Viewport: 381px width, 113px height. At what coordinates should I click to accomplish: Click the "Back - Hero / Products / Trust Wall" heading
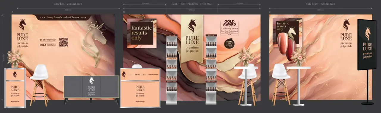(x=192, y=4)
